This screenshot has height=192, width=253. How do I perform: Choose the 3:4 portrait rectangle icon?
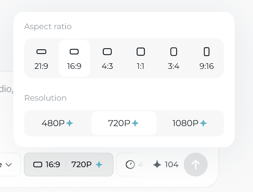(x=174, y=52)
